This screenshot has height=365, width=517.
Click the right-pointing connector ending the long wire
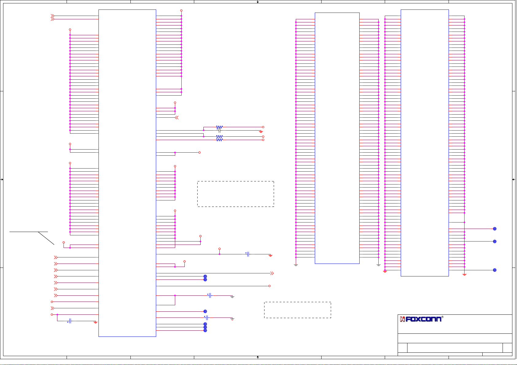tap(272, 273)
